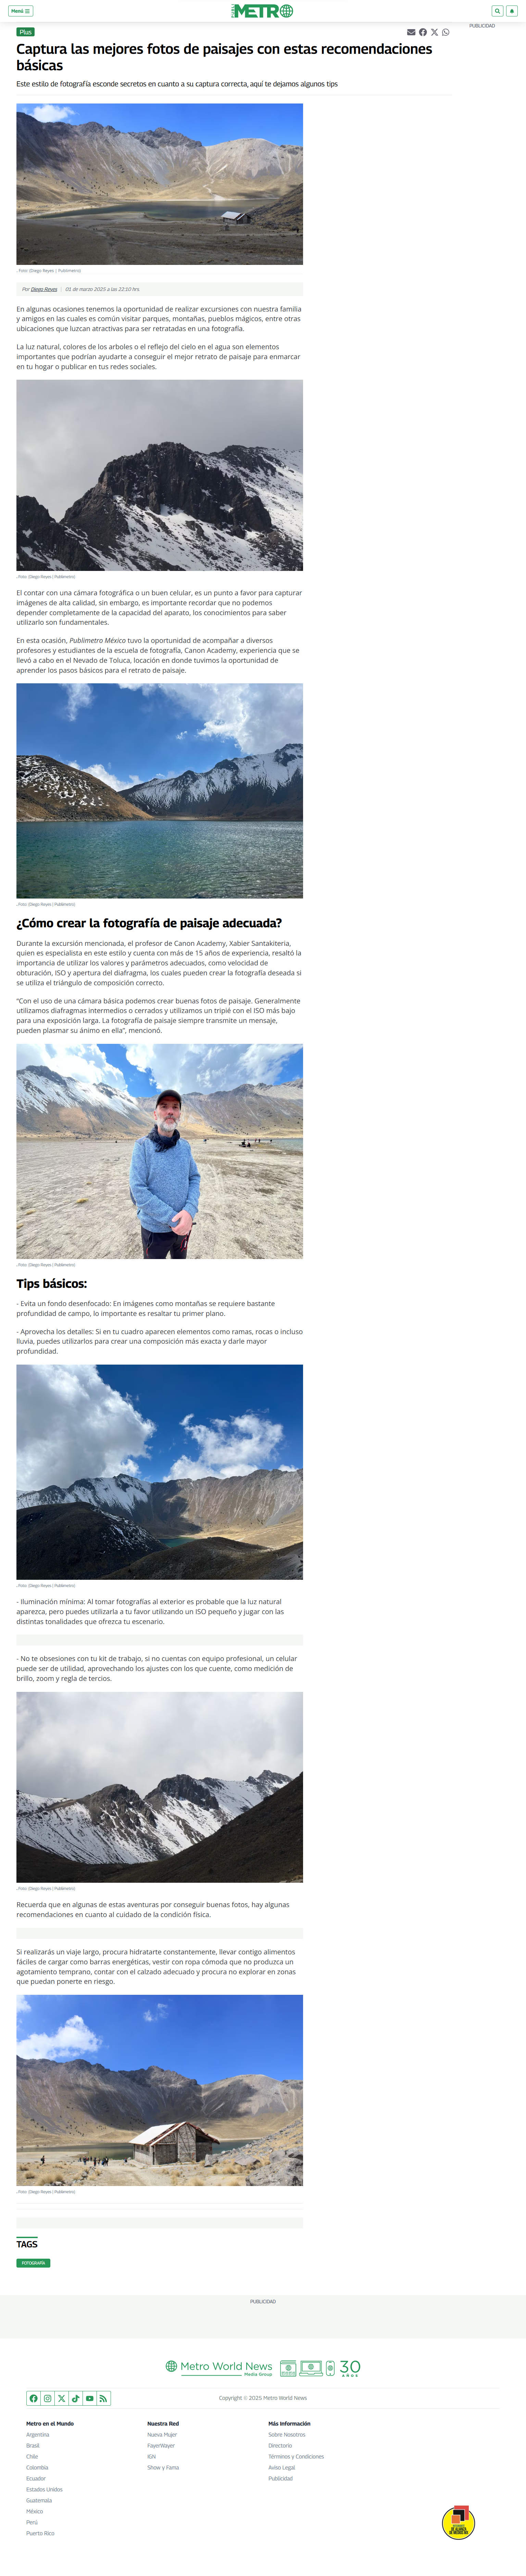The image size is (526, 2576).
Task: Toggle the dark mode button in header
Action: pyautogui.click(x=512, y=11)
